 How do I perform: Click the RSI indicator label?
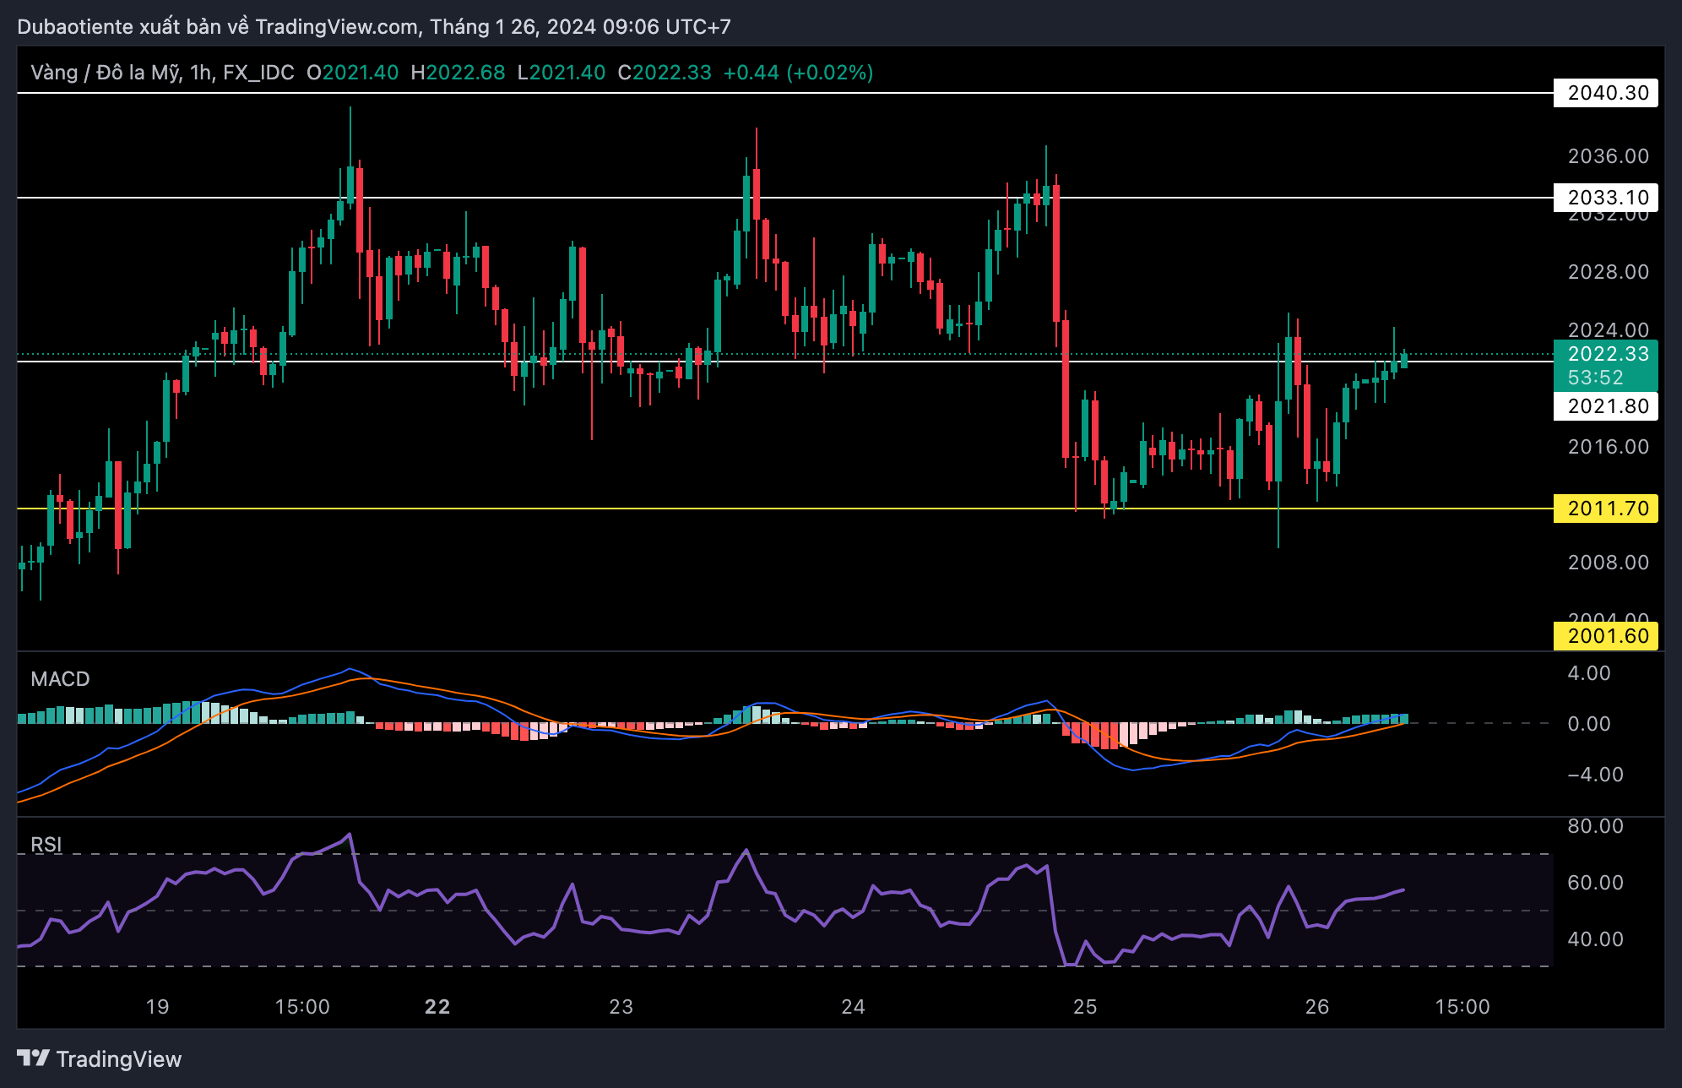coord(46,845)
